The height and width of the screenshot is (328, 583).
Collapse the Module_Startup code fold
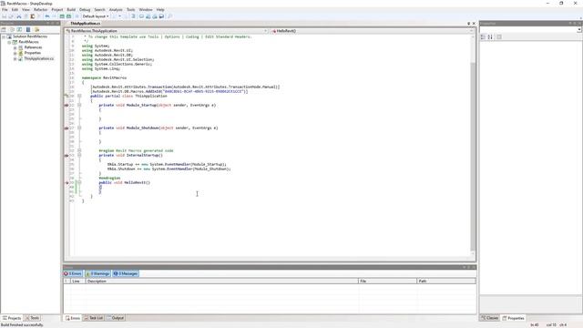tap(79, 106)
